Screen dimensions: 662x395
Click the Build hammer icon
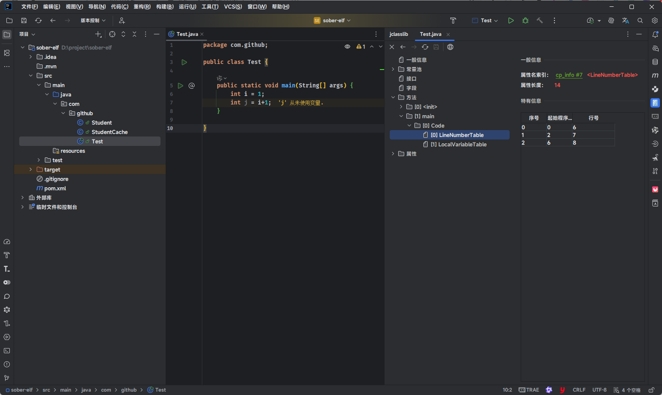[x=540, y=20]
